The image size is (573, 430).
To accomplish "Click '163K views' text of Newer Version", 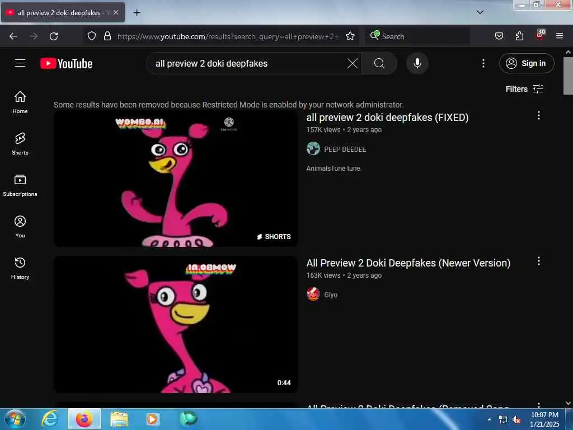I will (323, 275).
